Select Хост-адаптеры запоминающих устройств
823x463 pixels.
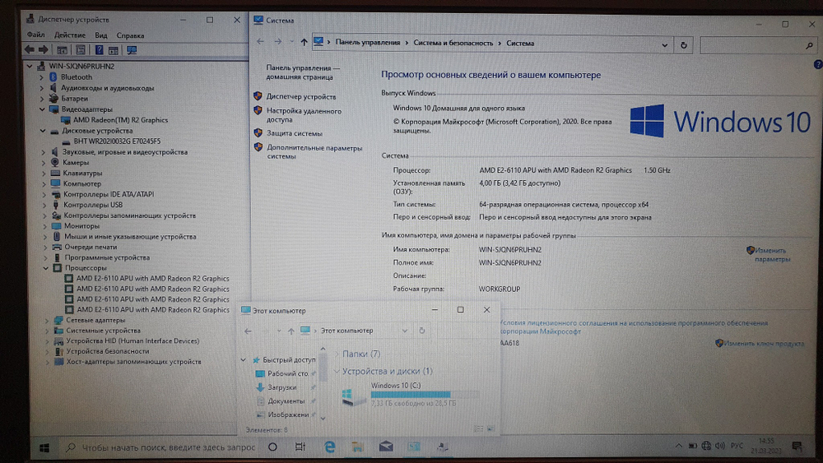click(133, 362)
